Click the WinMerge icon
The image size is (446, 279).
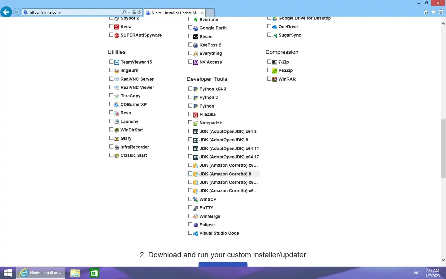[196, 217]
